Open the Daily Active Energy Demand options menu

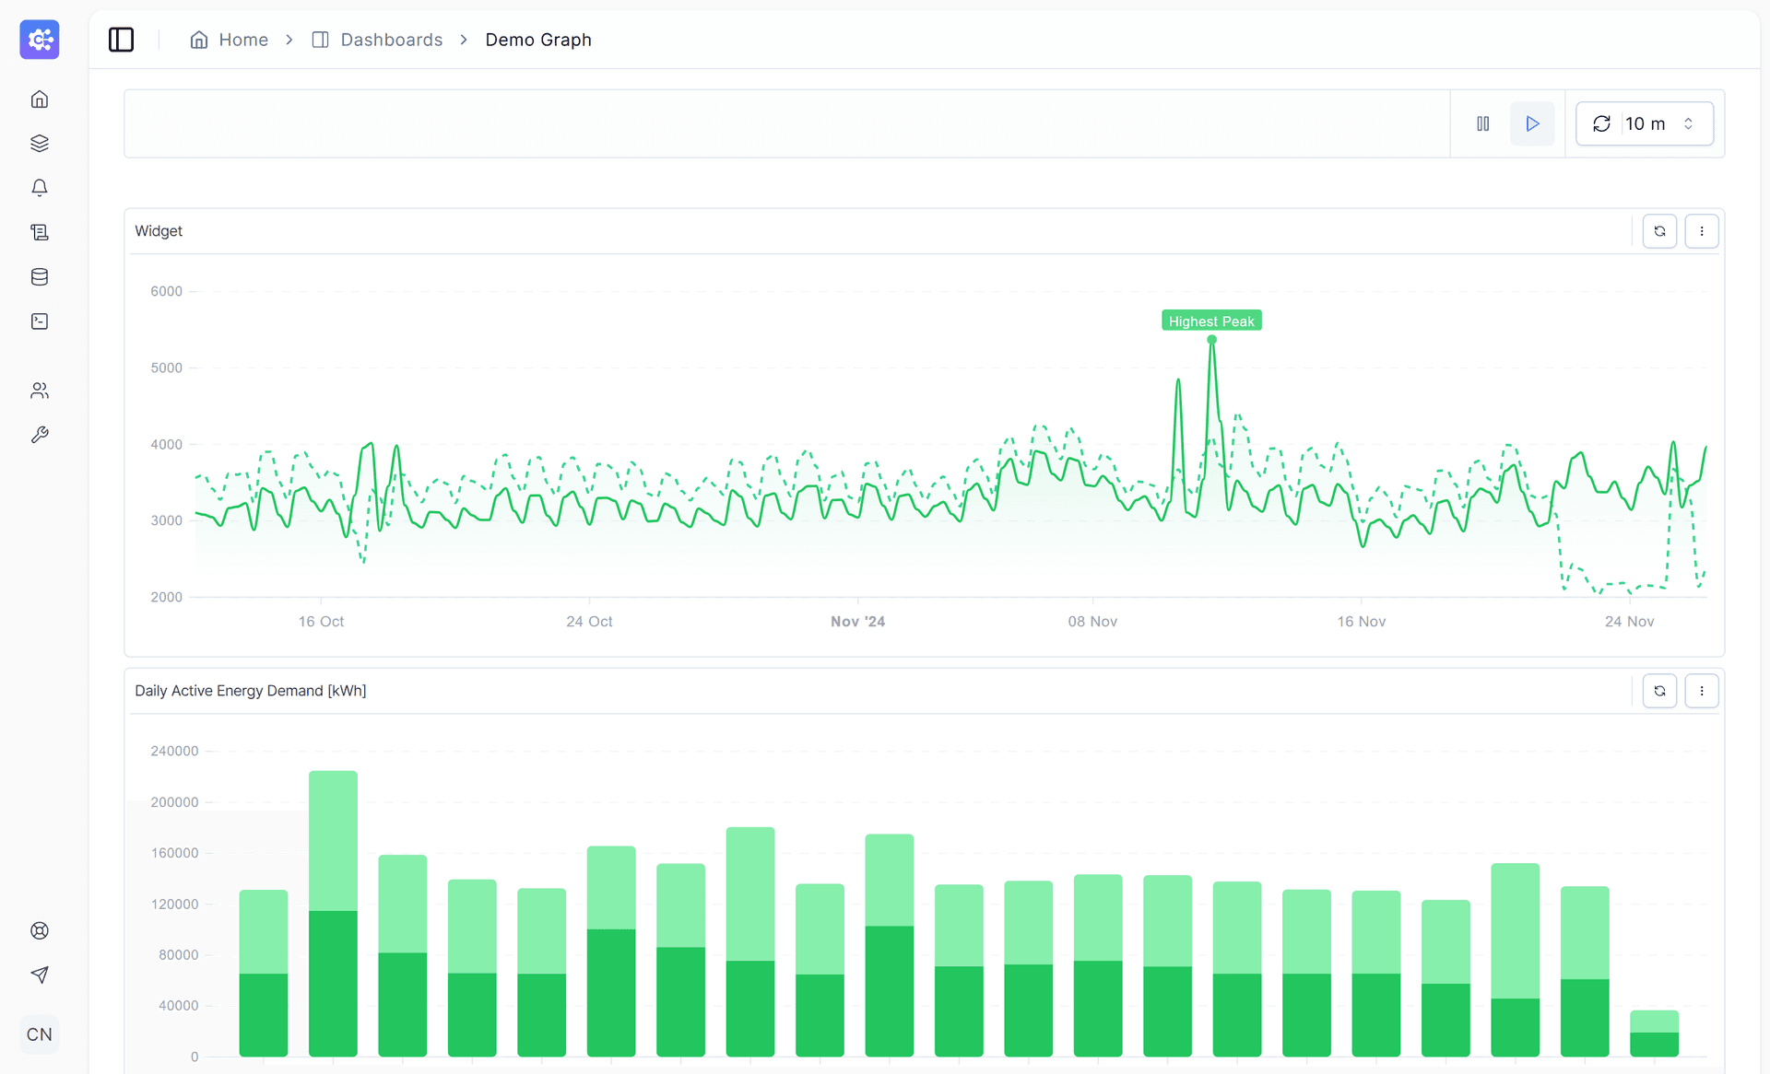click(x=1702, y=690)
